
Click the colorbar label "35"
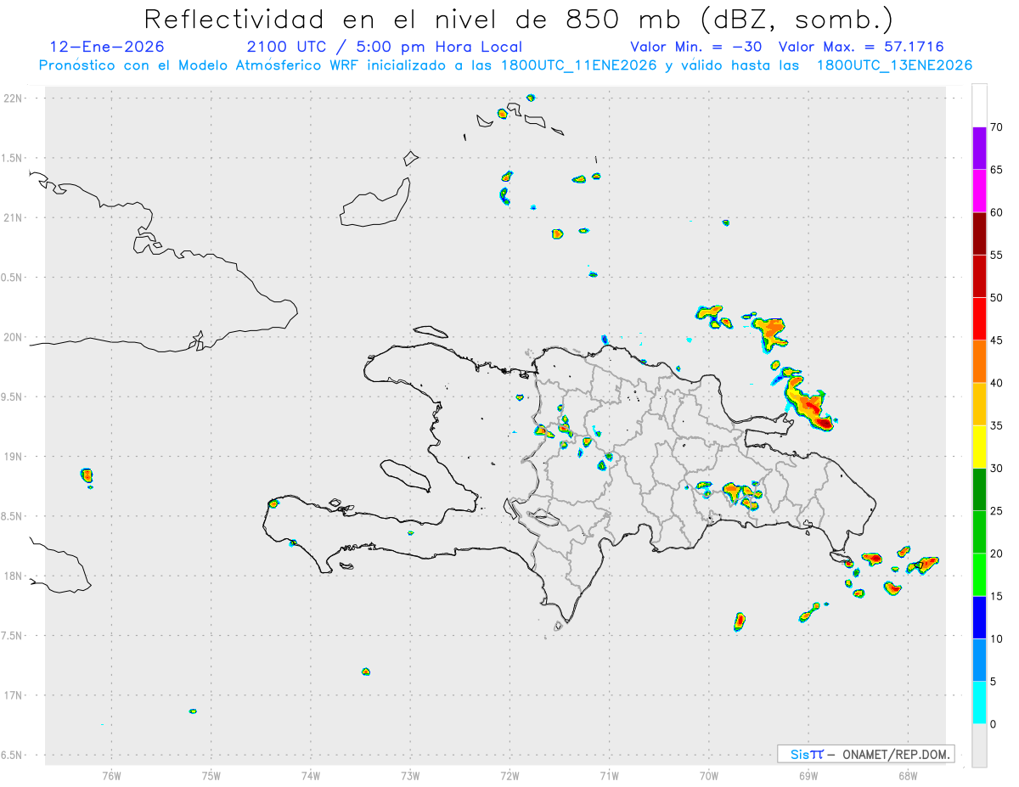click(x=997, y=426)
